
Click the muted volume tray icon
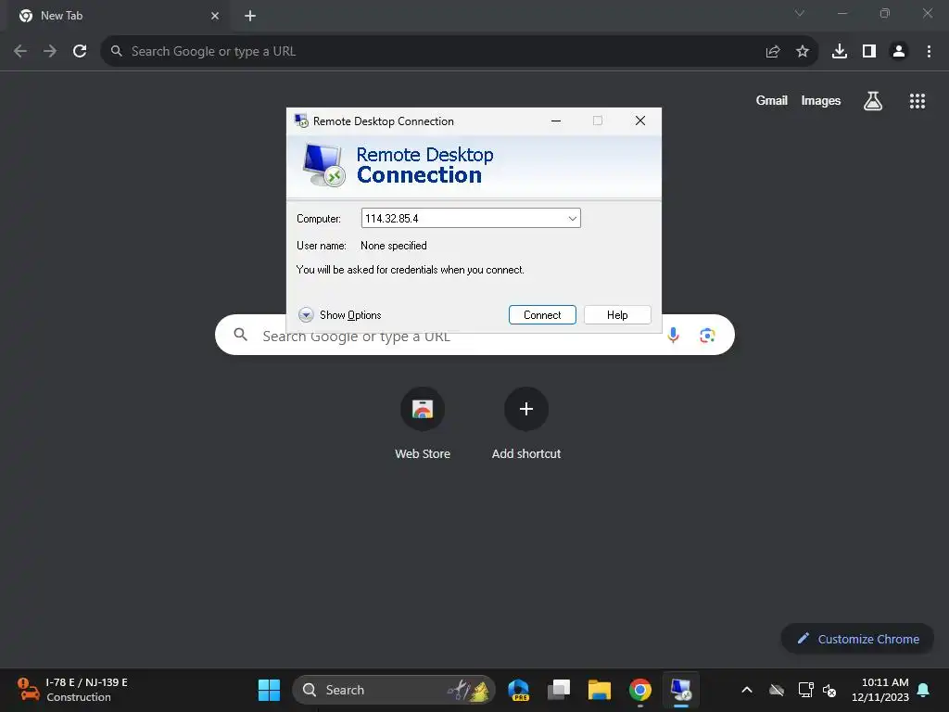829,690
